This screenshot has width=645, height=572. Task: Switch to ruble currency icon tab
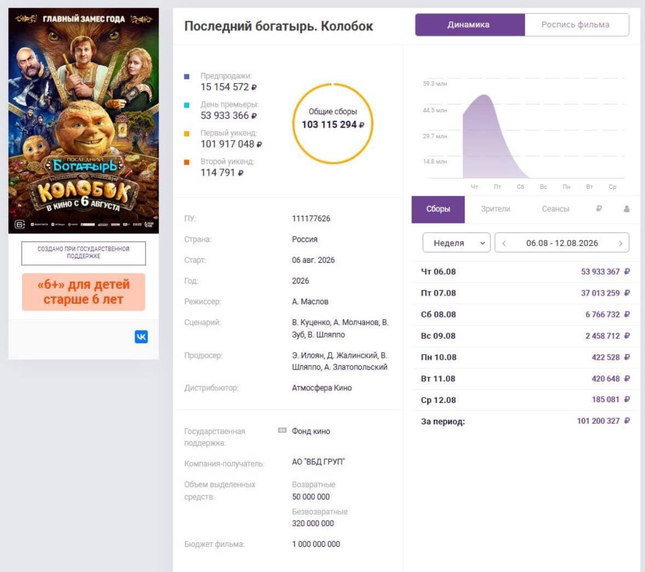[x=599, y=209]
